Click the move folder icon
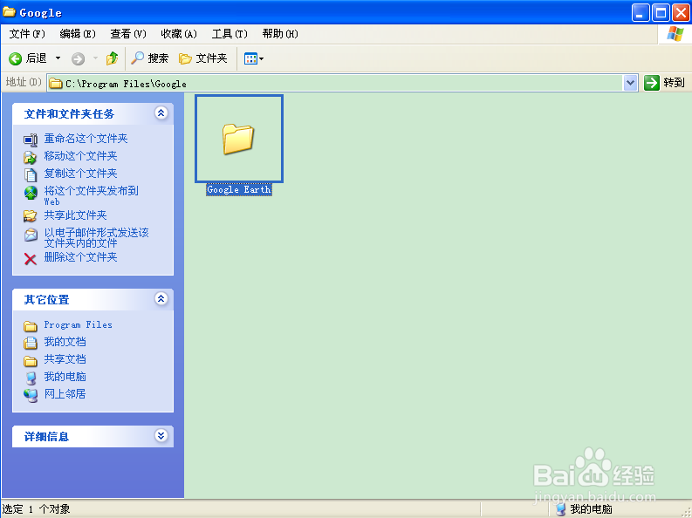 tap(31, 157)
